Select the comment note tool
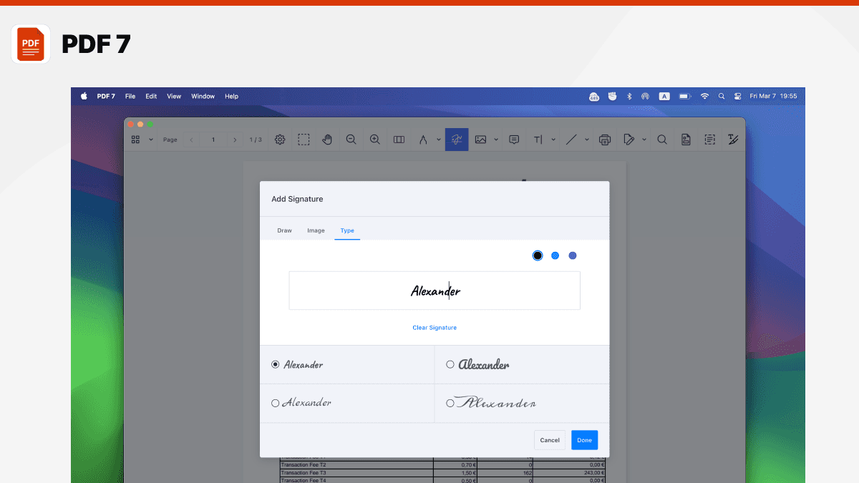Screen dimensions: 859x483 [514, 140]
